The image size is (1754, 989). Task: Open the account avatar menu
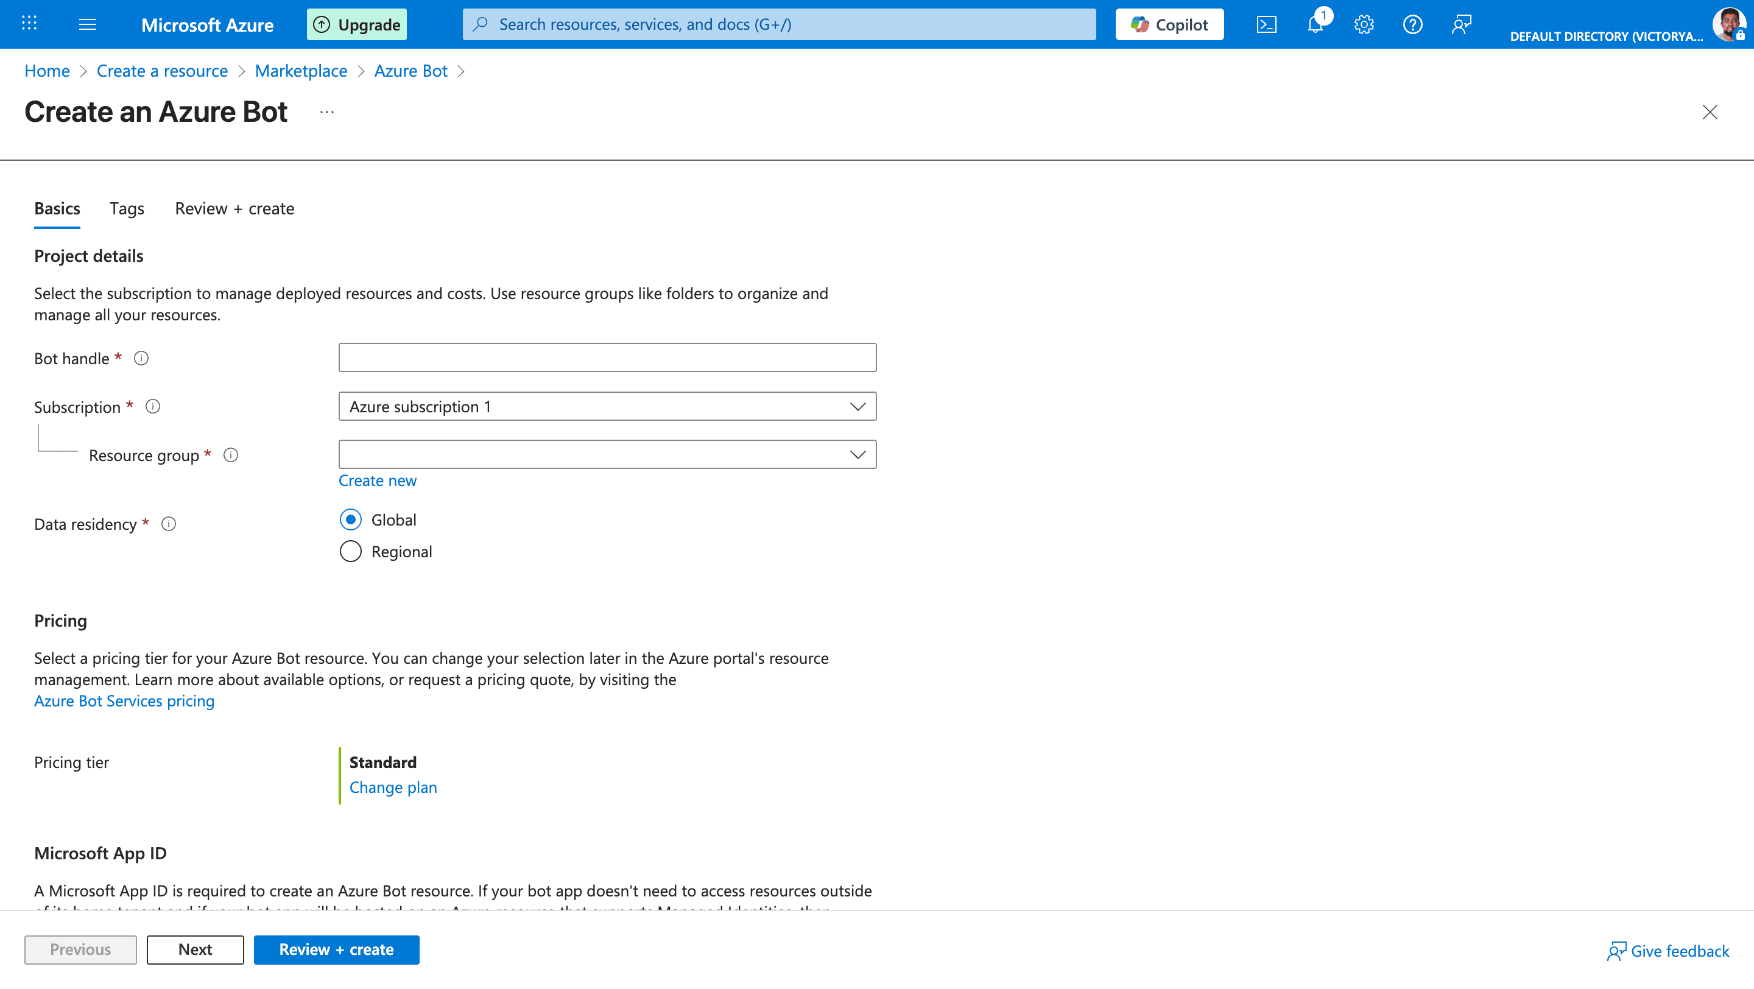tap(1729, 24)
